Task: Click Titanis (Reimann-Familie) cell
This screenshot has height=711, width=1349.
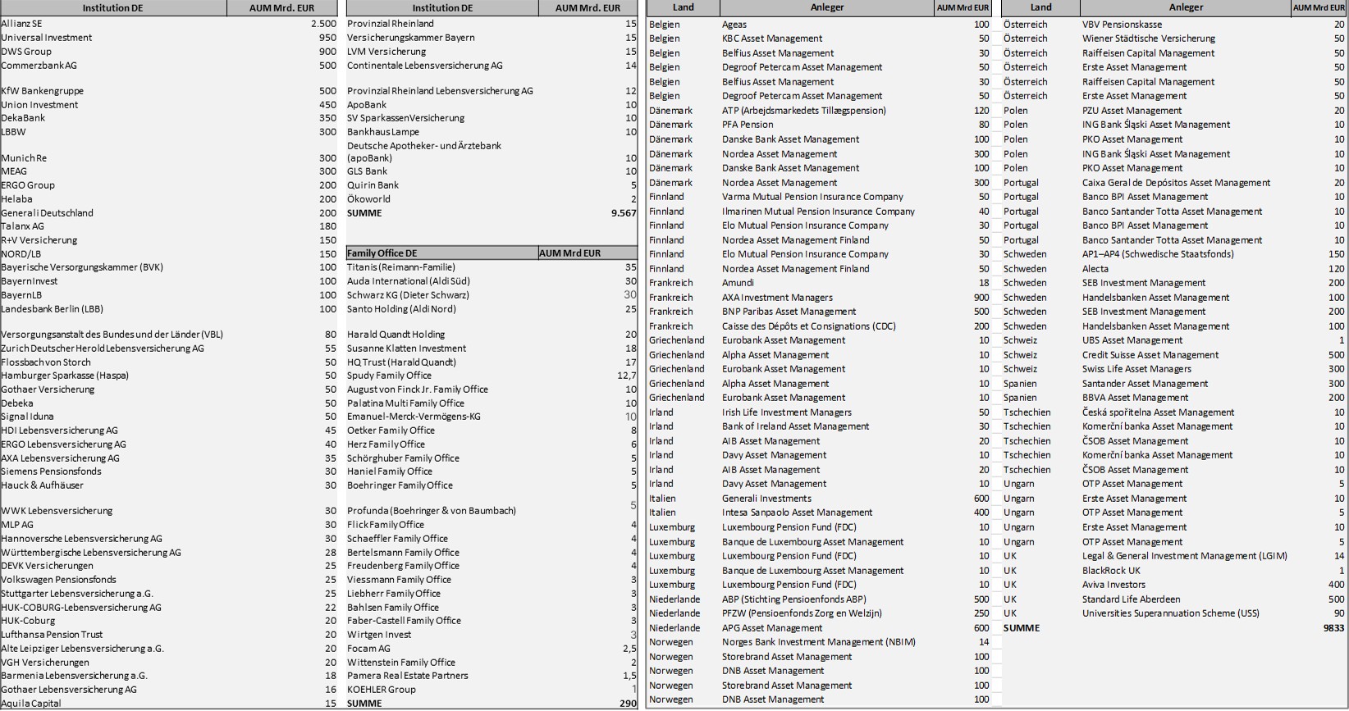Action: click(x=401, y=267)
